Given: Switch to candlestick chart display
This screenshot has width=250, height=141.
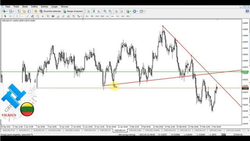Looking at the screenshot, I should (94, 11).
